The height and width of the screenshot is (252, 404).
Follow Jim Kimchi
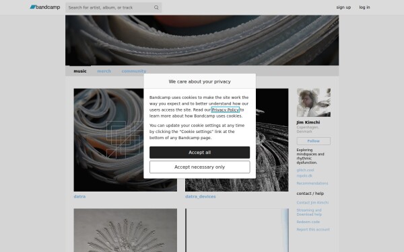click(314, 141)
